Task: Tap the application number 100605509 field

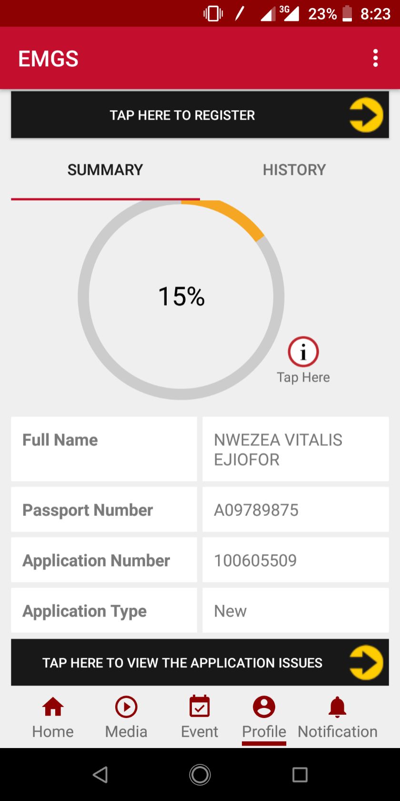Action: 295,560
